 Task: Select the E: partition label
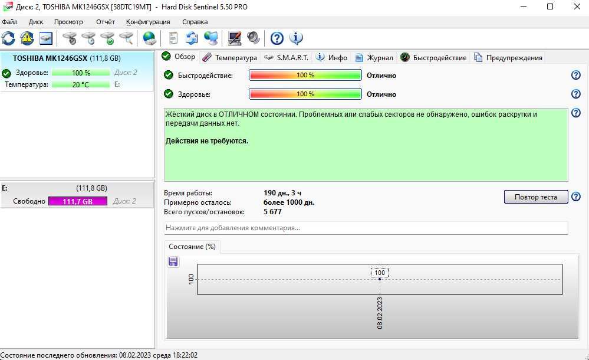click(5, 188)
